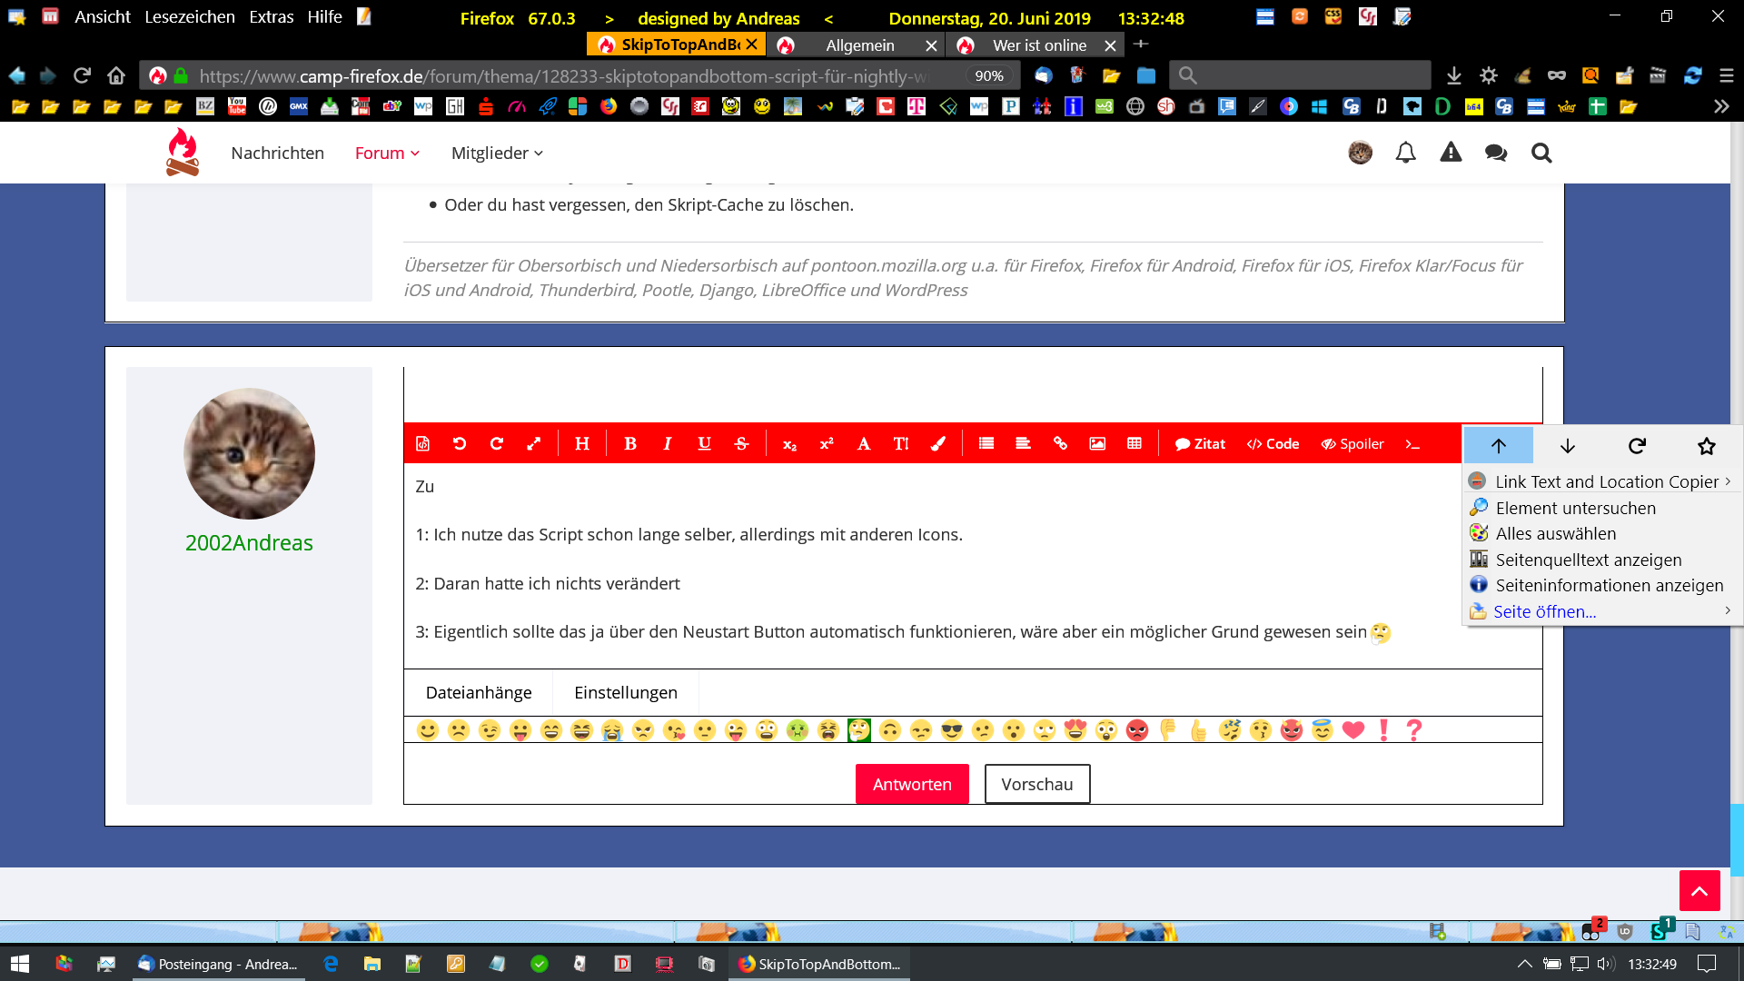Viewport: 1744px width, 981px height.
Task: Click the notifications bell icon
Action: pos(1405,153)
